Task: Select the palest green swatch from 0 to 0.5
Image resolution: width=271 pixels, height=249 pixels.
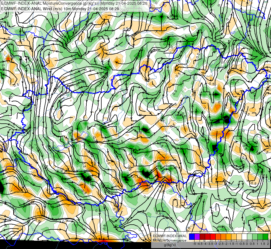Action: 250,237
